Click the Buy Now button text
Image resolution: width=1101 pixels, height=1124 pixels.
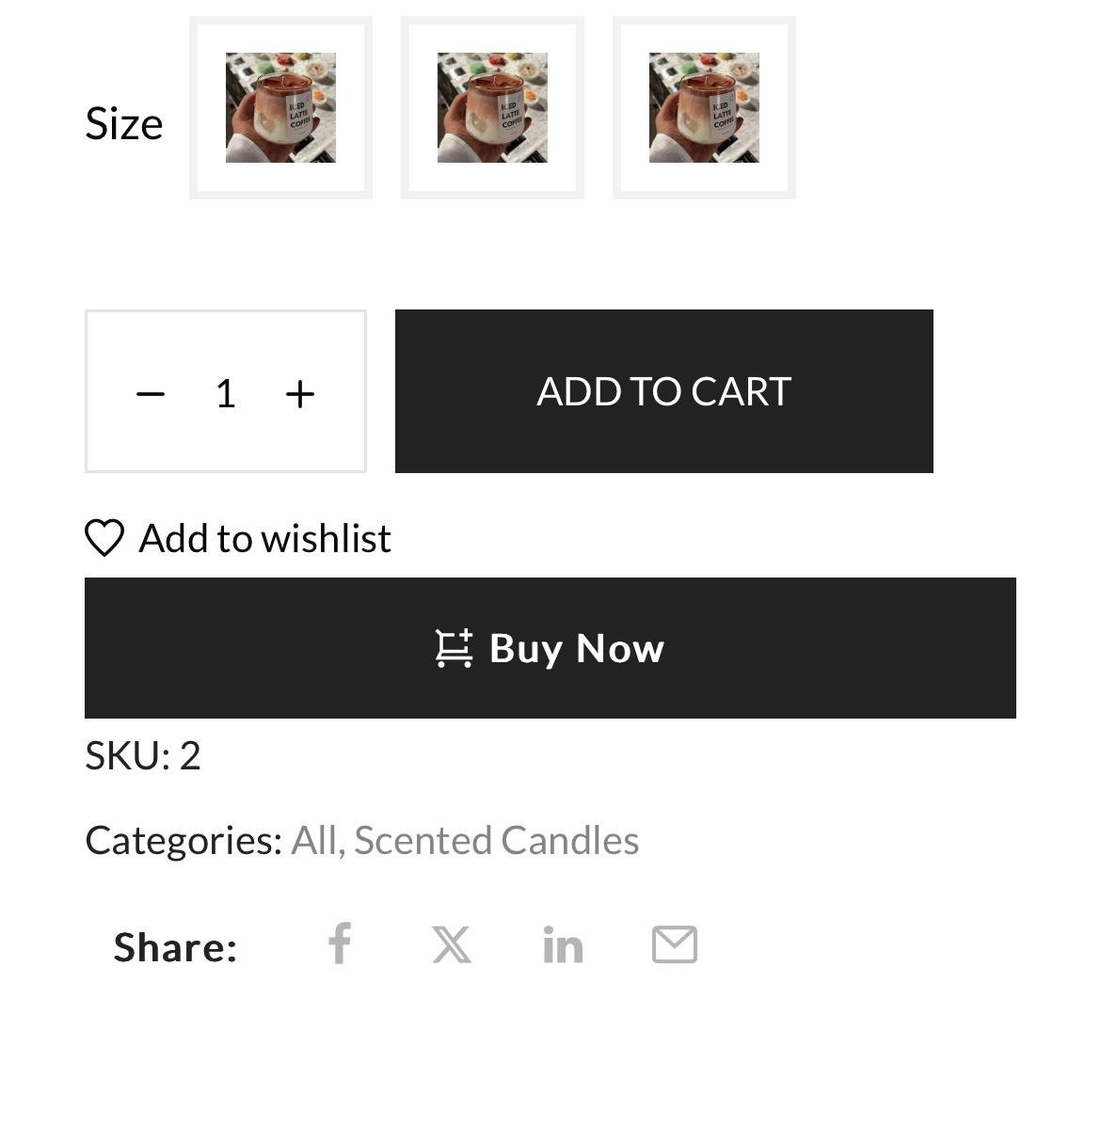577,648
